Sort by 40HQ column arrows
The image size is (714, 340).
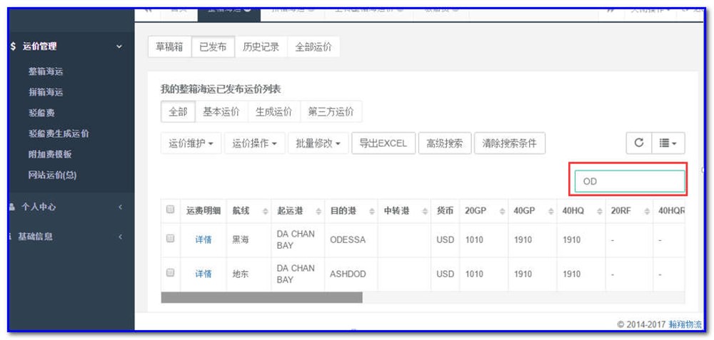click(599, 212)
